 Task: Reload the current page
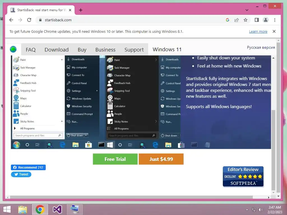click(29, 20)
